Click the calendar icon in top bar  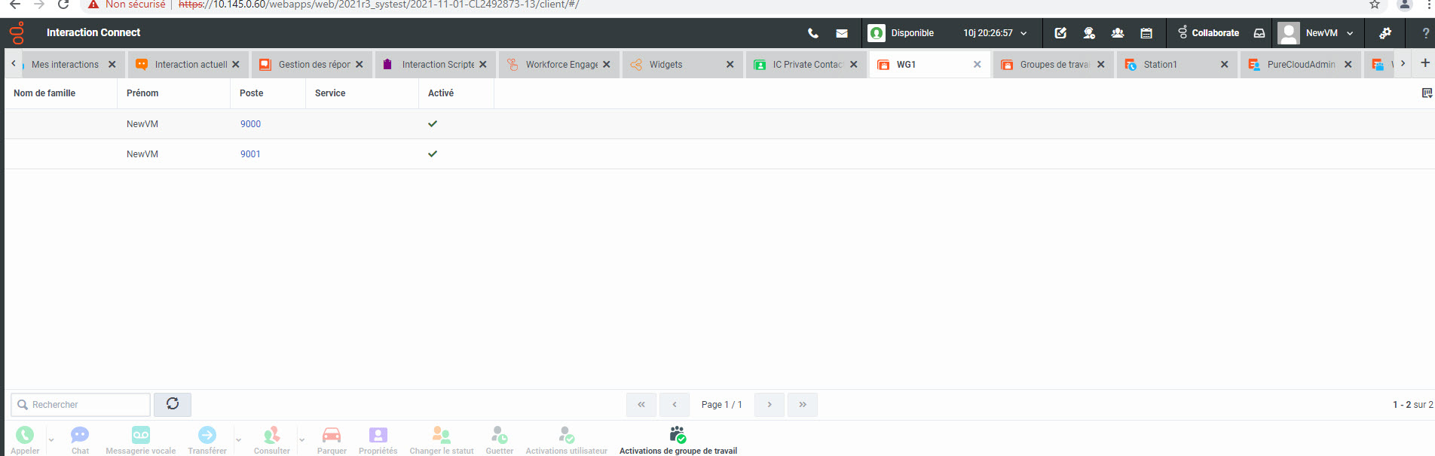[x=1146, y=33]
